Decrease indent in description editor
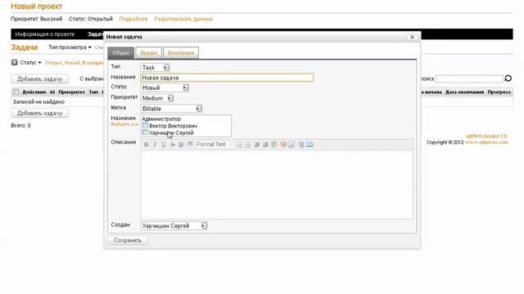The width and height of the screenshot is (524, 294). [x=256, y=145]
